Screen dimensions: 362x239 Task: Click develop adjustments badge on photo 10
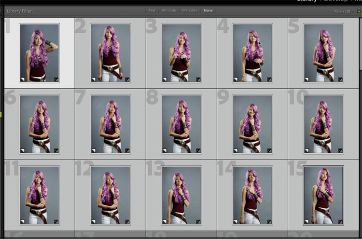340,151
